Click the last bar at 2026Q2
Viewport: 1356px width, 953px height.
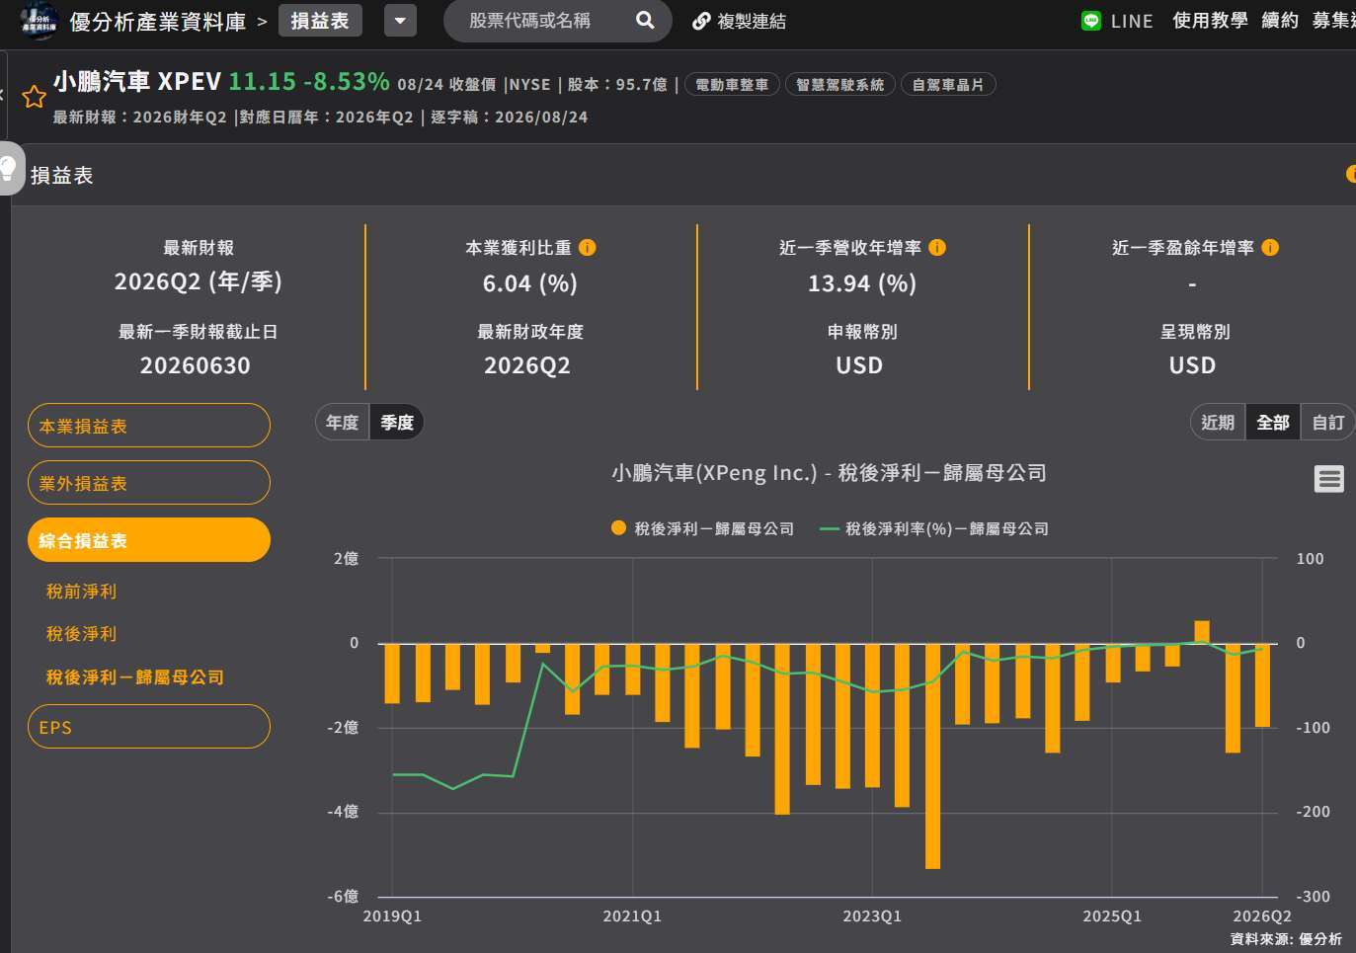(x=1262, y=685)
